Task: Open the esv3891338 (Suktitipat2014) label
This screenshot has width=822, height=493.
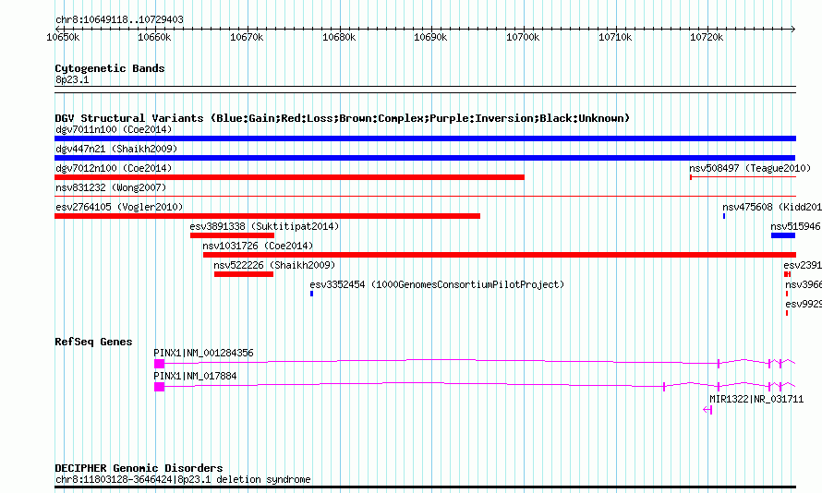Action: (x=264, y=226)
